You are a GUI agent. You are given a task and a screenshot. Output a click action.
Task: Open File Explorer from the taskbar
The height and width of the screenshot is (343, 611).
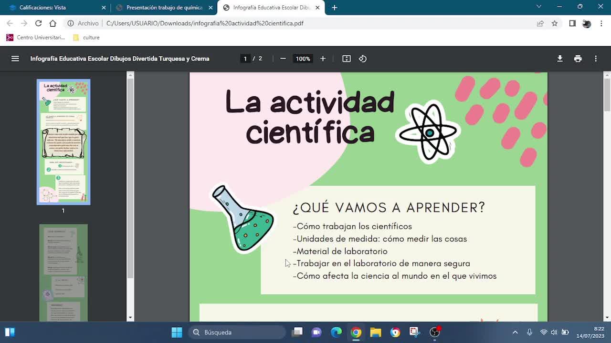coord(376,332)
